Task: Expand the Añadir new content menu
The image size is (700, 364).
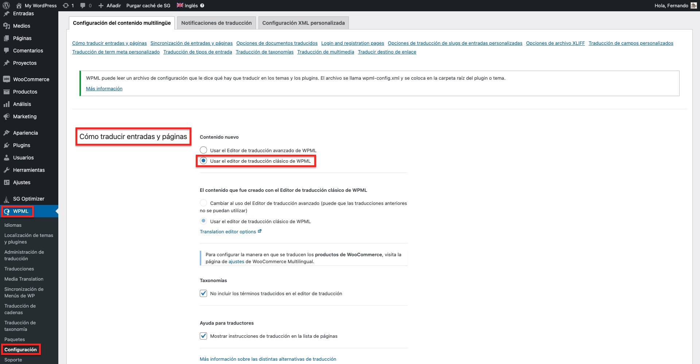Action: coord(110,5)
